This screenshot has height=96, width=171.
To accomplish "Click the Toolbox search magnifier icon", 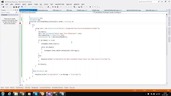I will 16,13.
